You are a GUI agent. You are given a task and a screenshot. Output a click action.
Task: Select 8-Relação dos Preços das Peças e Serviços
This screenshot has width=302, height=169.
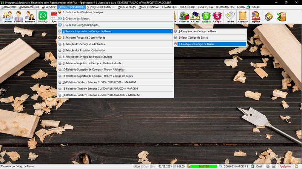point(116,57)
